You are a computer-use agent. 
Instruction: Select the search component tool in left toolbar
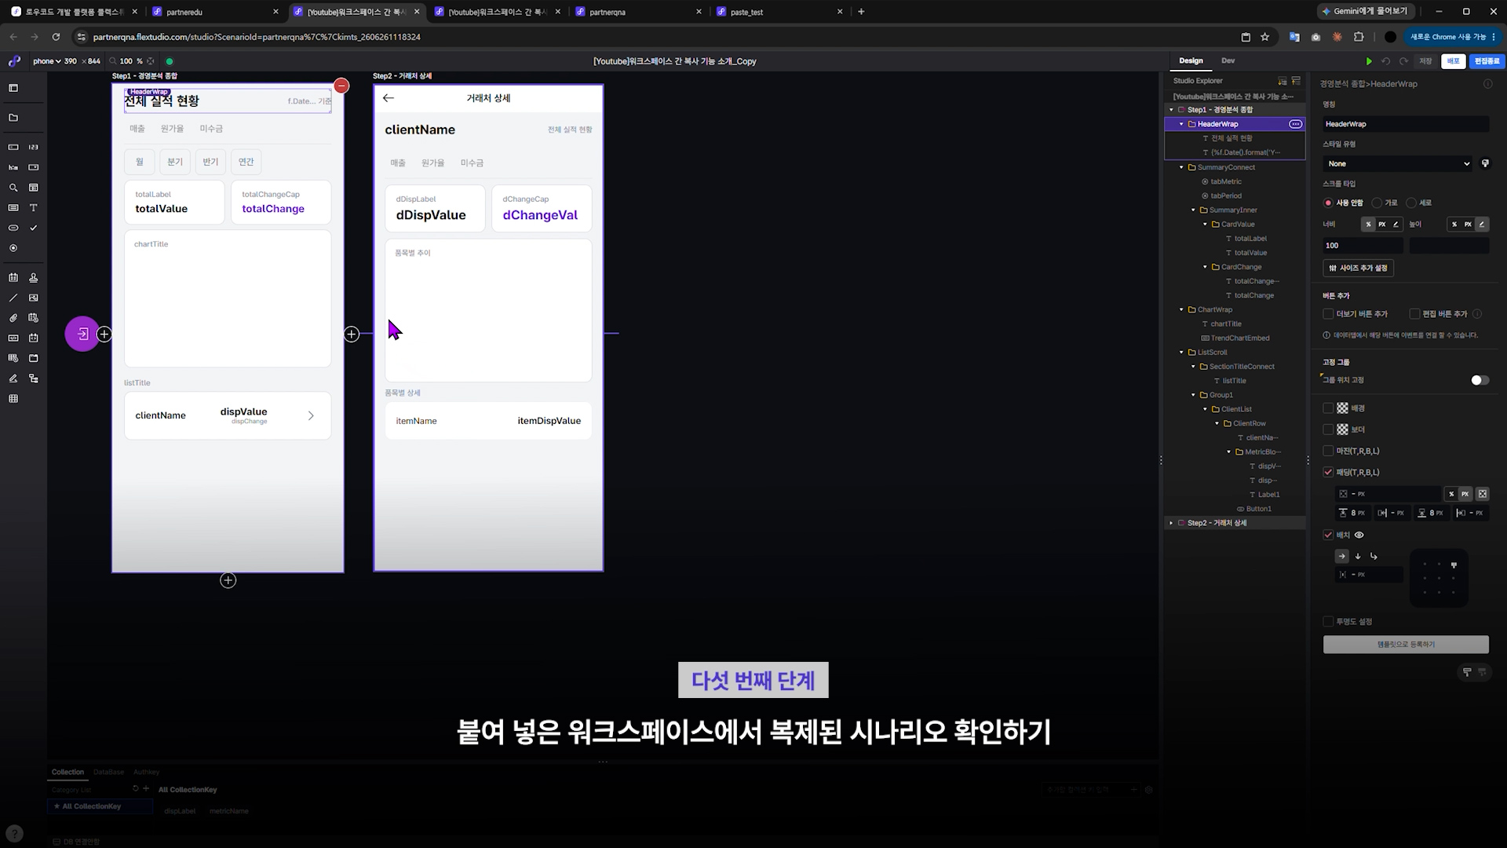click(13, 188)
